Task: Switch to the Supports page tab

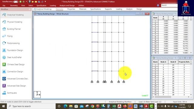Action: (108, 9)
